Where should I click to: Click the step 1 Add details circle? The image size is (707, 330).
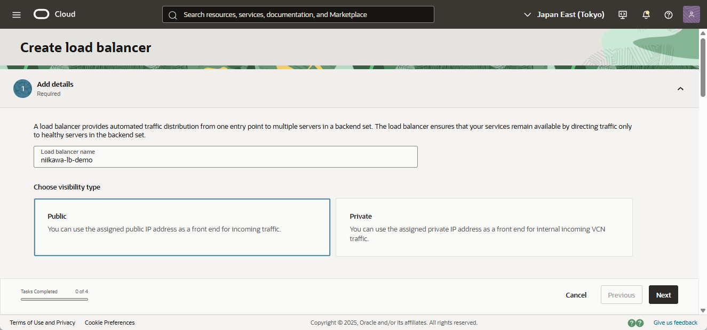pos(22,89)
